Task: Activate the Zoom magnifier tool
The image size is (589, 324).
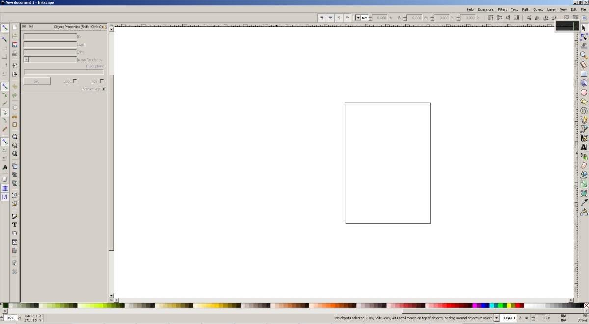Action: (584, 55)
